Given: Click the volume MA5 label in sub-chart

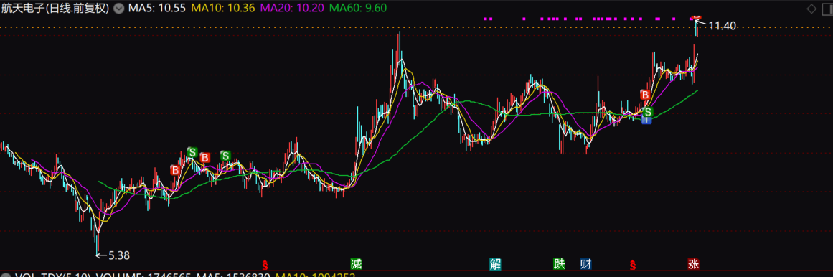Looking at the screenshot, I should (x=235, y=275).
